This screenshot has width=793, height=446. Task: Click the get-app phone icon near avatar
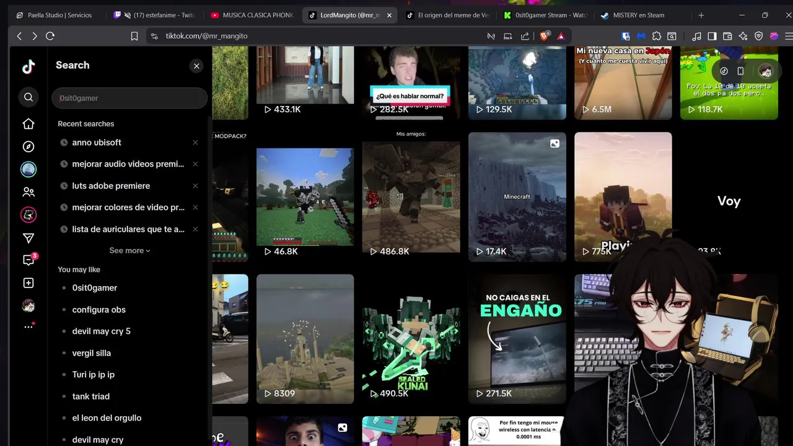740,71
